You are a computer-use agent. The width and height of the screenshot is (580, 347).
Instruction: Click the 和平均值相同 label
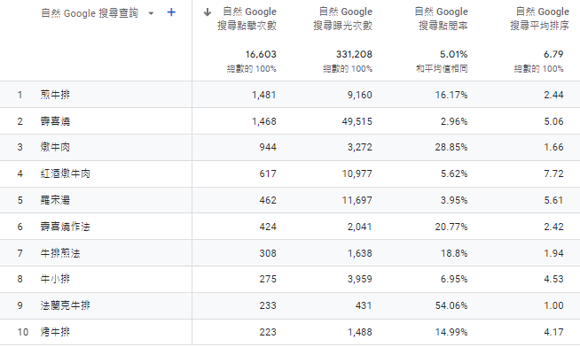click(442, 69)
